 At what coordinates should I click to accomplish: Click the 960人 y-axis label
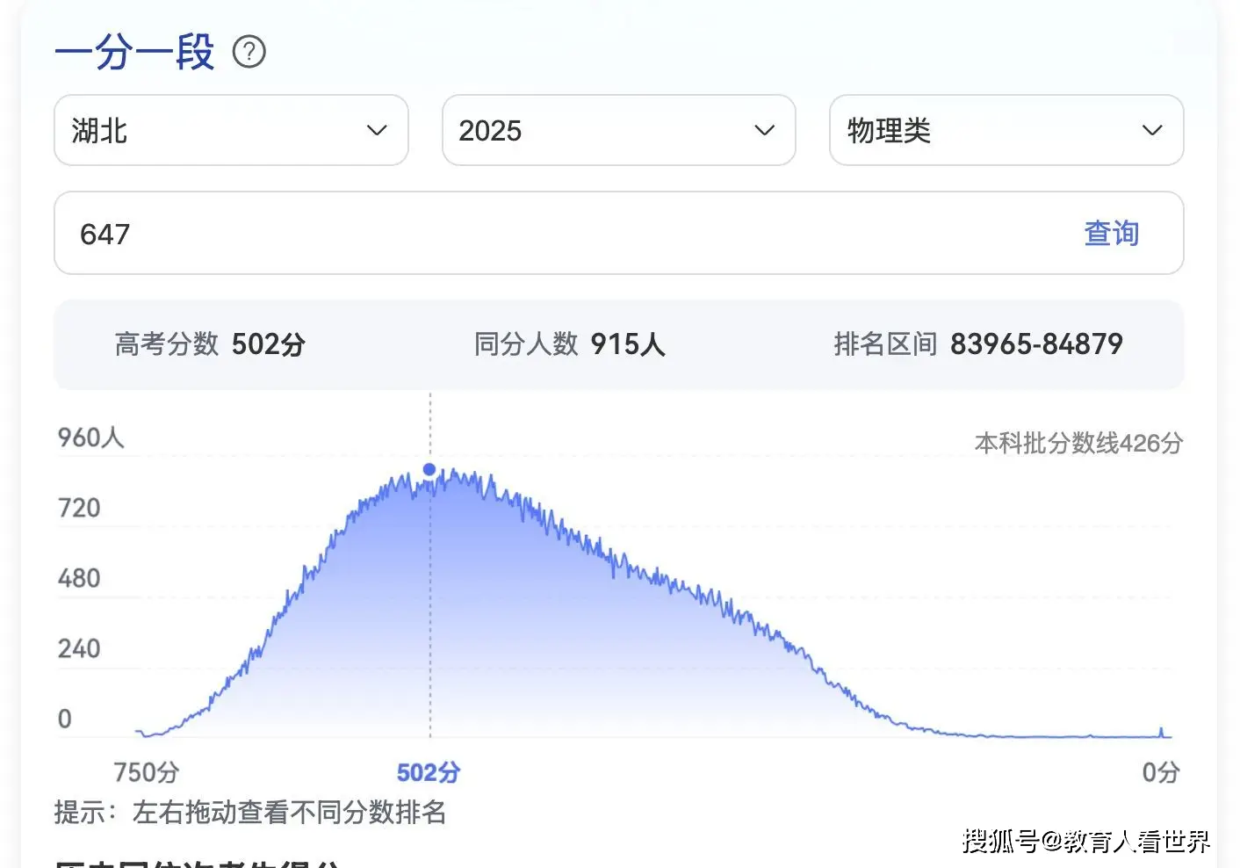tap(91, 438)
